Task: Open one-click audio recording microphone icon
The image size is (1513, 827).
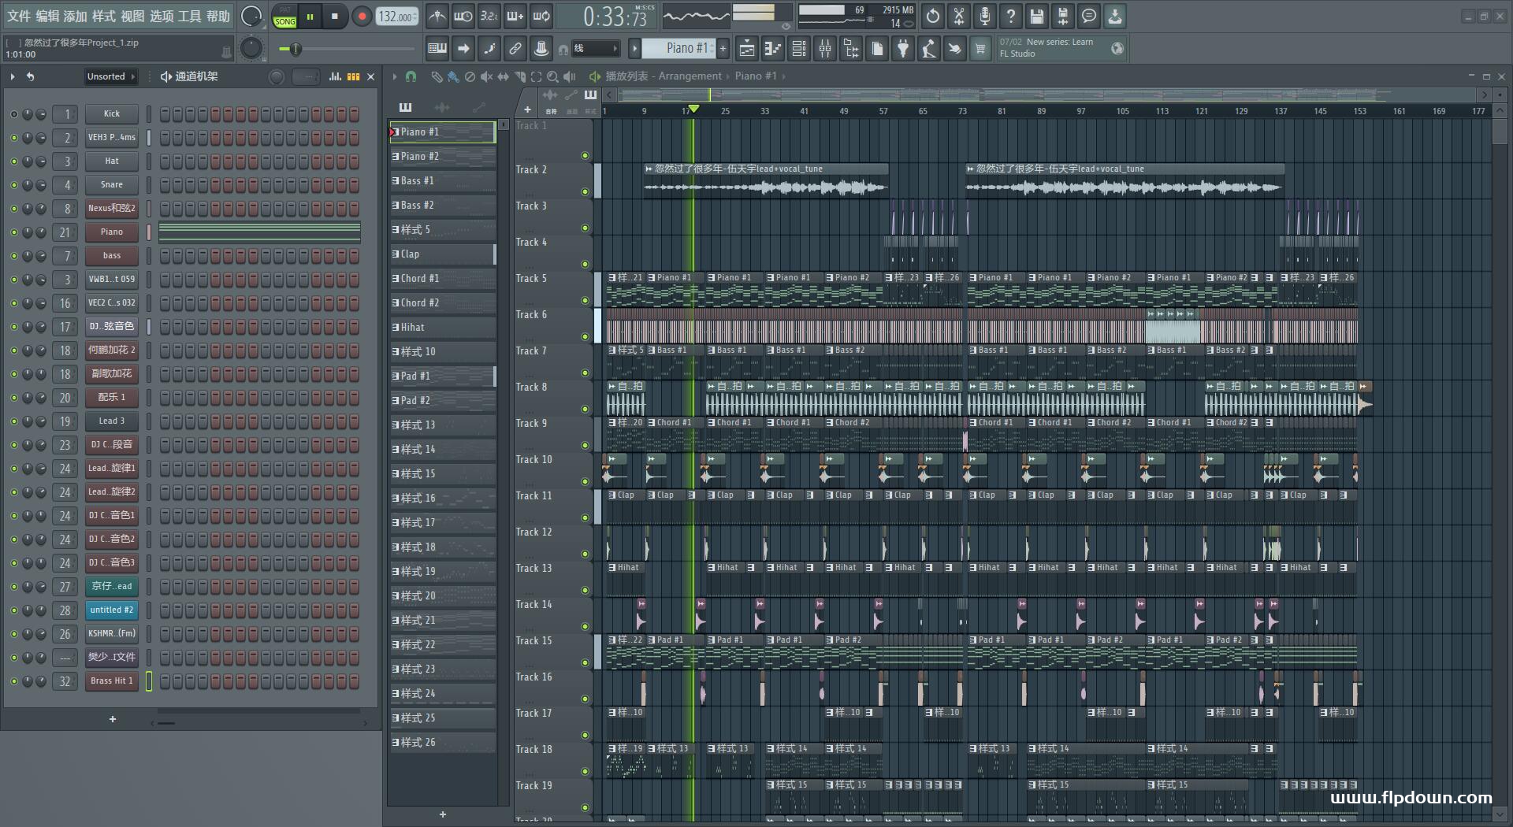Action: (985, 17)
